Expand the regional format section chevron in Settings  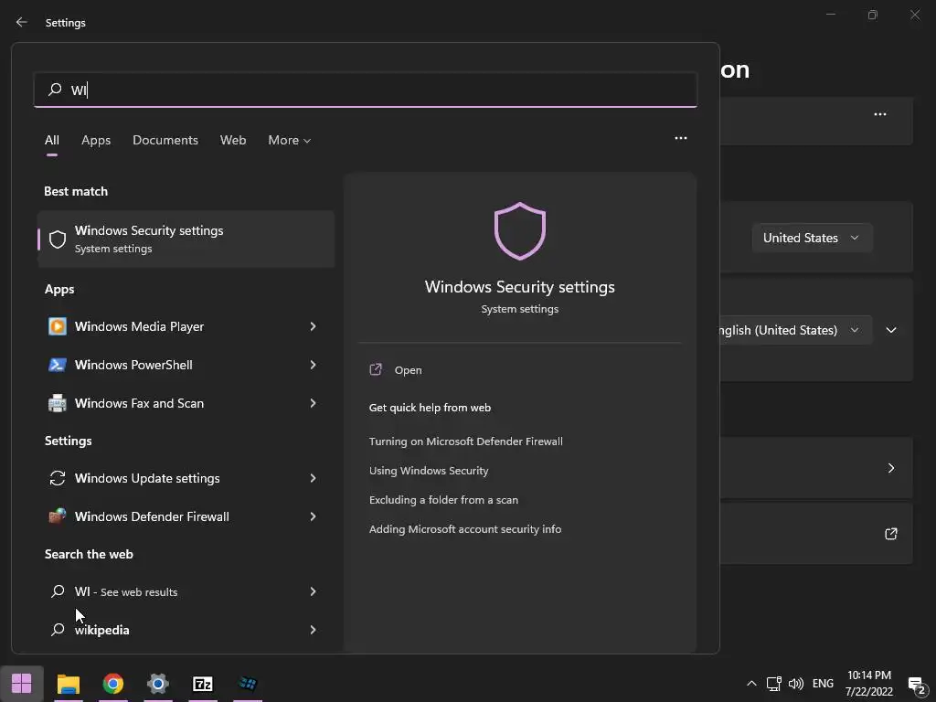891,330
